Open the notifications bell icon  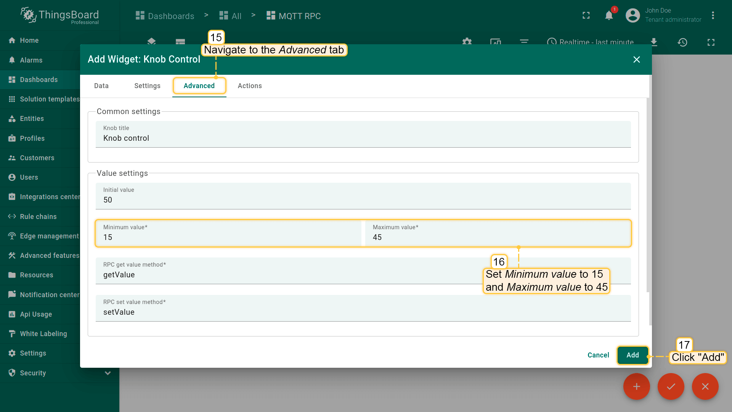point(609,16)
